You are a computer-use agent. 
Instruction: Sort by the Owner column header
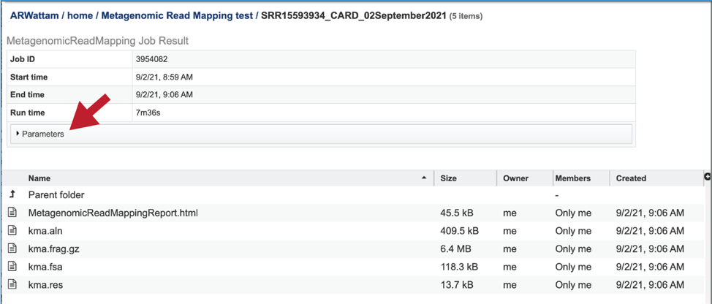[516, 178]
